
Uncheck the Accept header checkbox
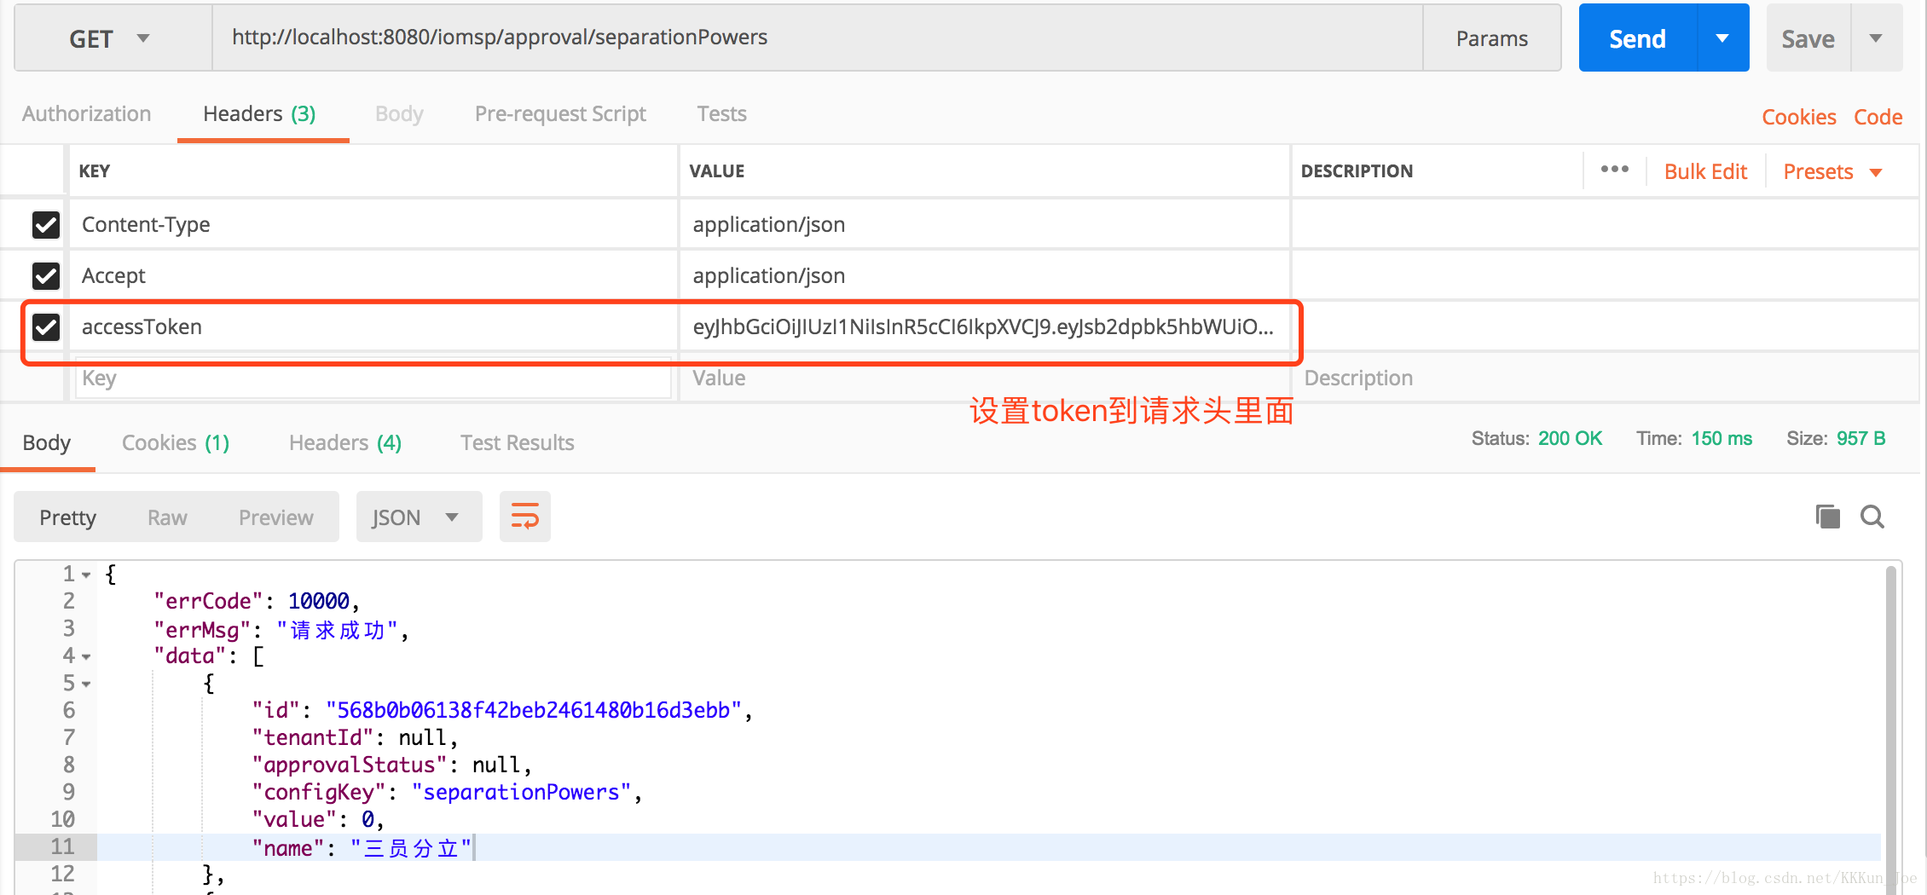(46, 276)
